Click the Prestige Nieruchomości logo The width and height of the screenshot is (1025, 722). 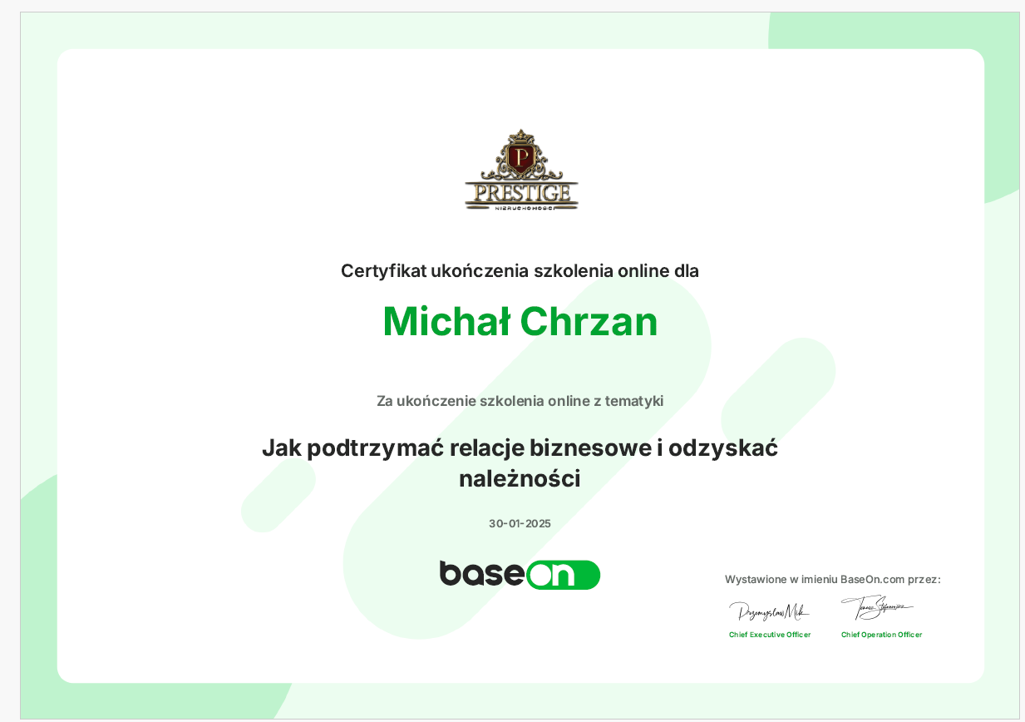coord(521,170)
